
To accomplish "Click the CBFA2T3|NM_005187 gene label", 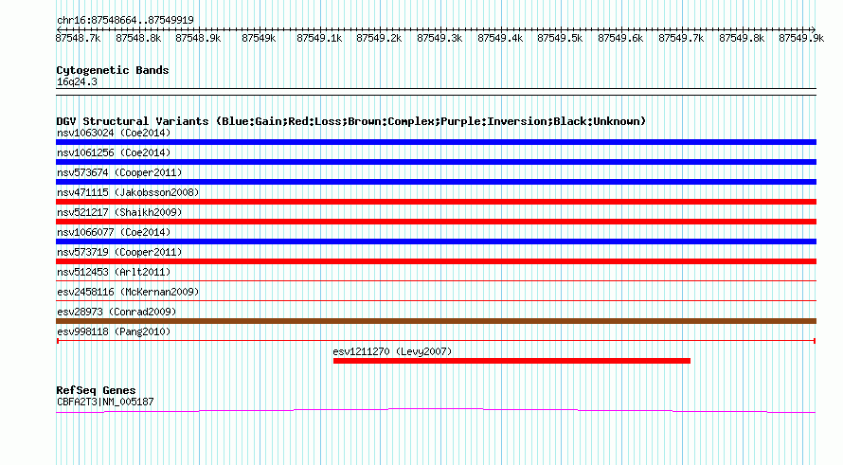I will point(105,402).
